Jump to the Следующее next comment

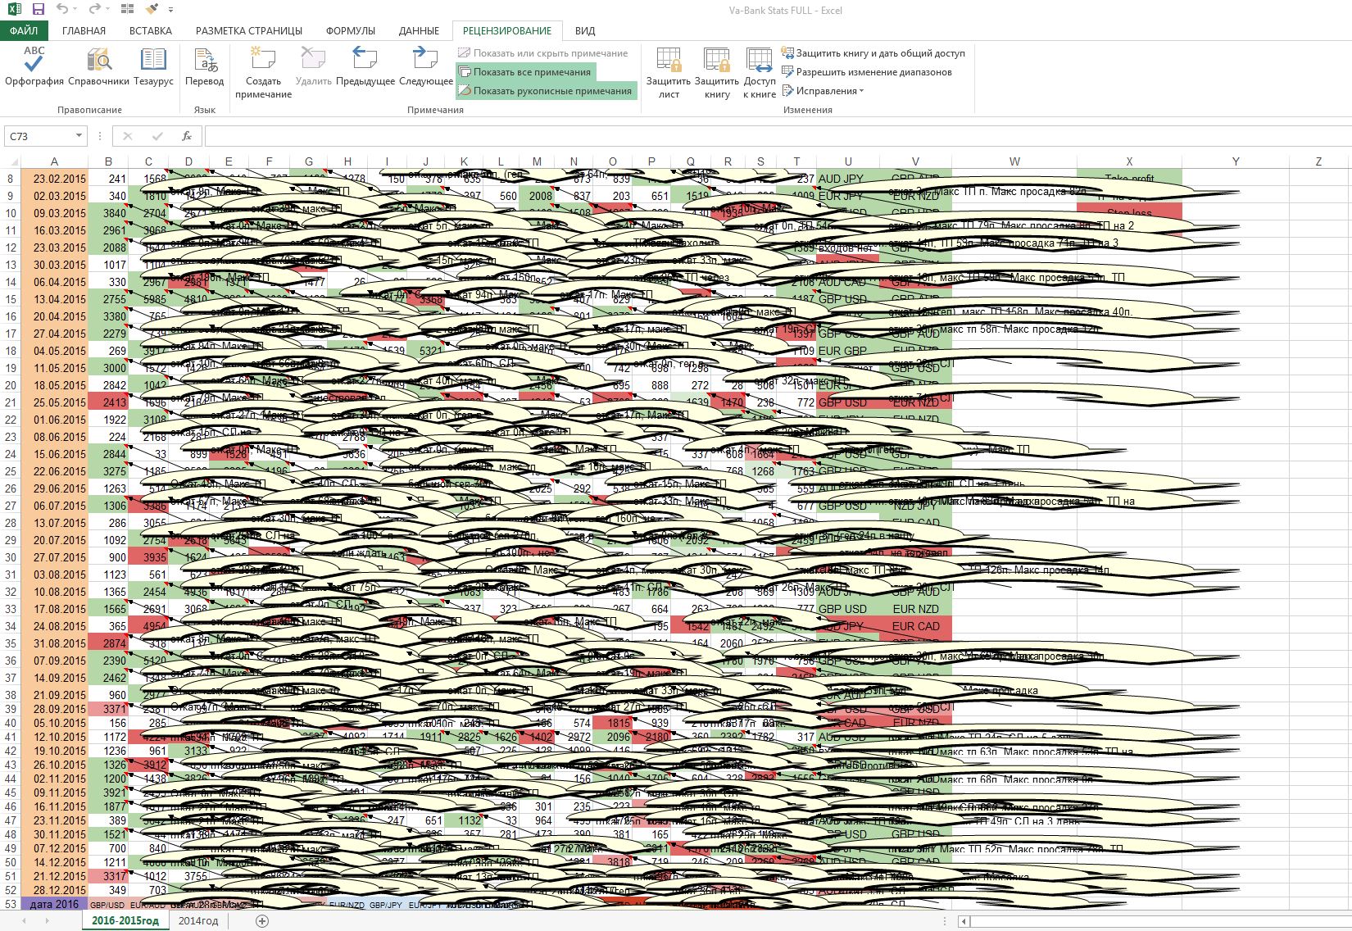click(426, 67)
